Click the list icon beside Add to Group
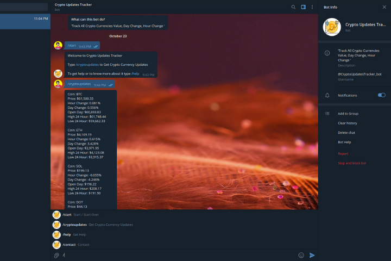Image resolution: width=391 pixels, height=261 pixels. pos(327,114)
